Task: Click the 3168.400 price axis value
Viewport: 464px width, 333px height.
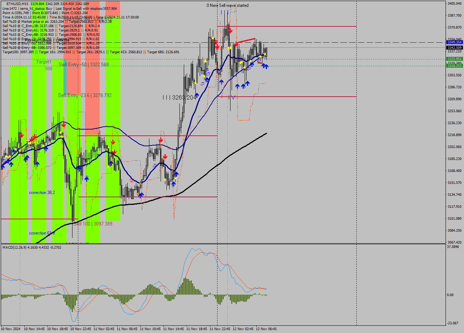Action: pyautogui.click(x=454, y=170)
